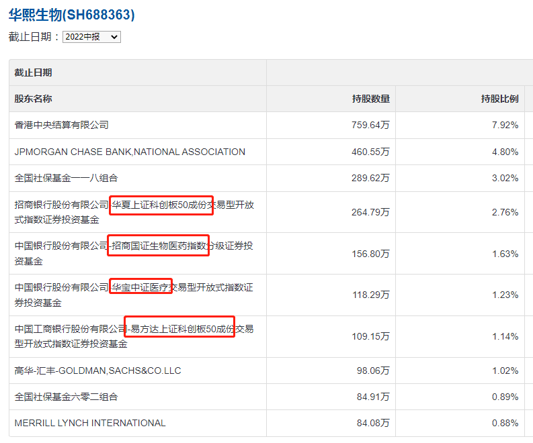Click the 1.63% holding ratio
Image resolution: width=533 pixels, height=443 pixels.
[505, 254]
